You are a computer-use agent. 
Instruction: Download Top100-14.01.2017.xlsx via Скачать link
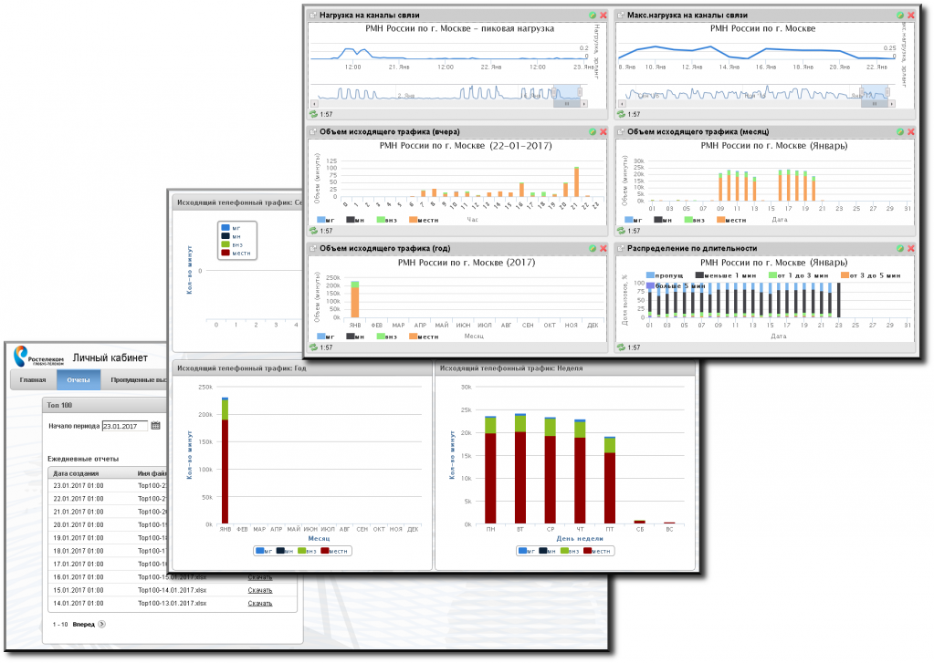click(259, 590)
